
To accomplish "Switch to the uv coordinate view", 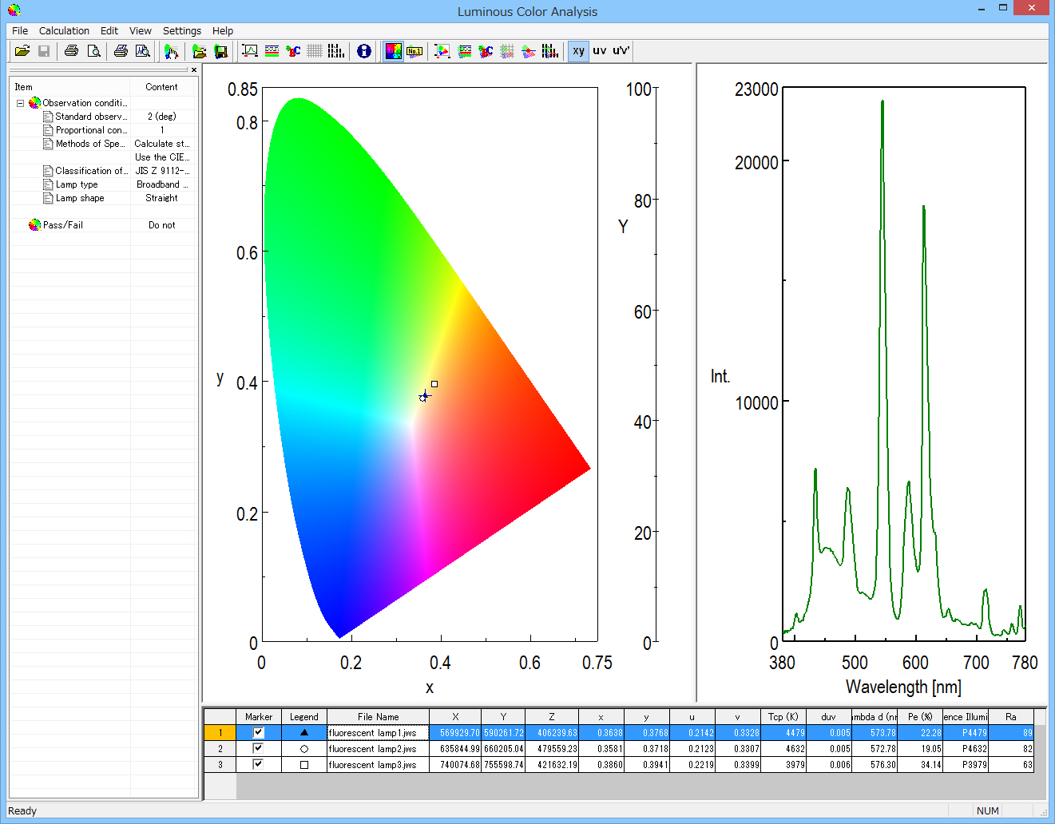I will [x=597, y=51].
